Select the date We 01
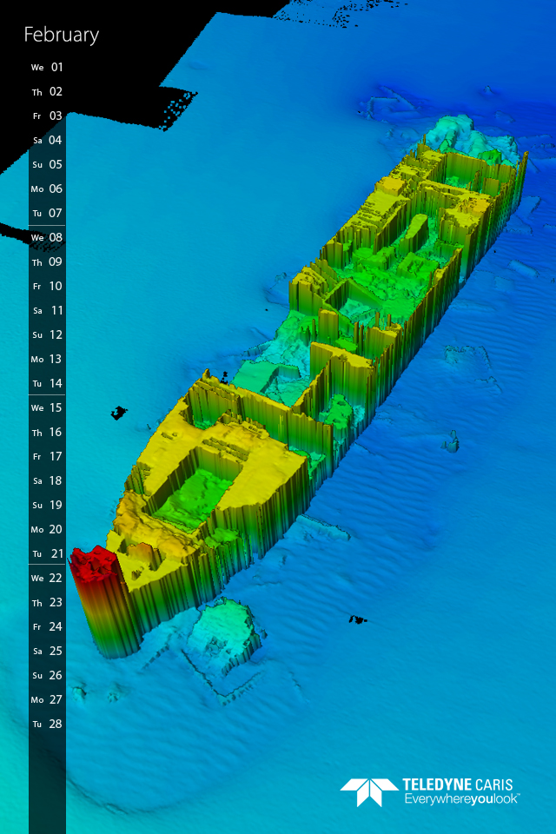Image resolution: width=556 pixels, height=834 pixels. click(x=47, y=67)
